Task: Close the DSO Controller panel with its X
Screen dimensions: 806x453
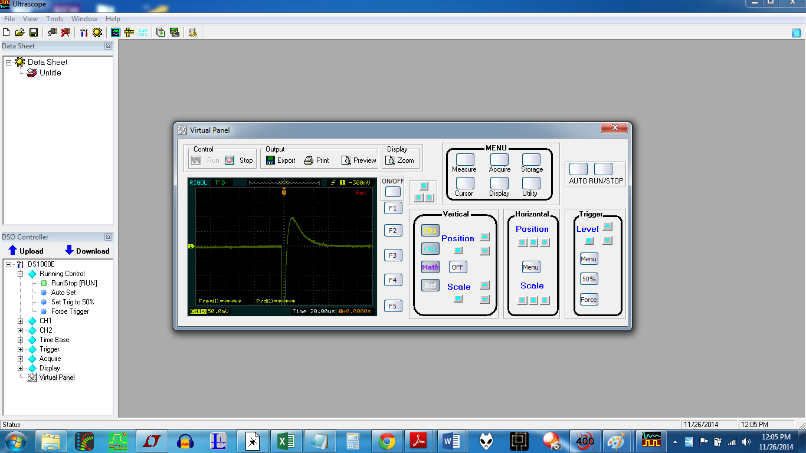Action: click(x=108, y=237)
